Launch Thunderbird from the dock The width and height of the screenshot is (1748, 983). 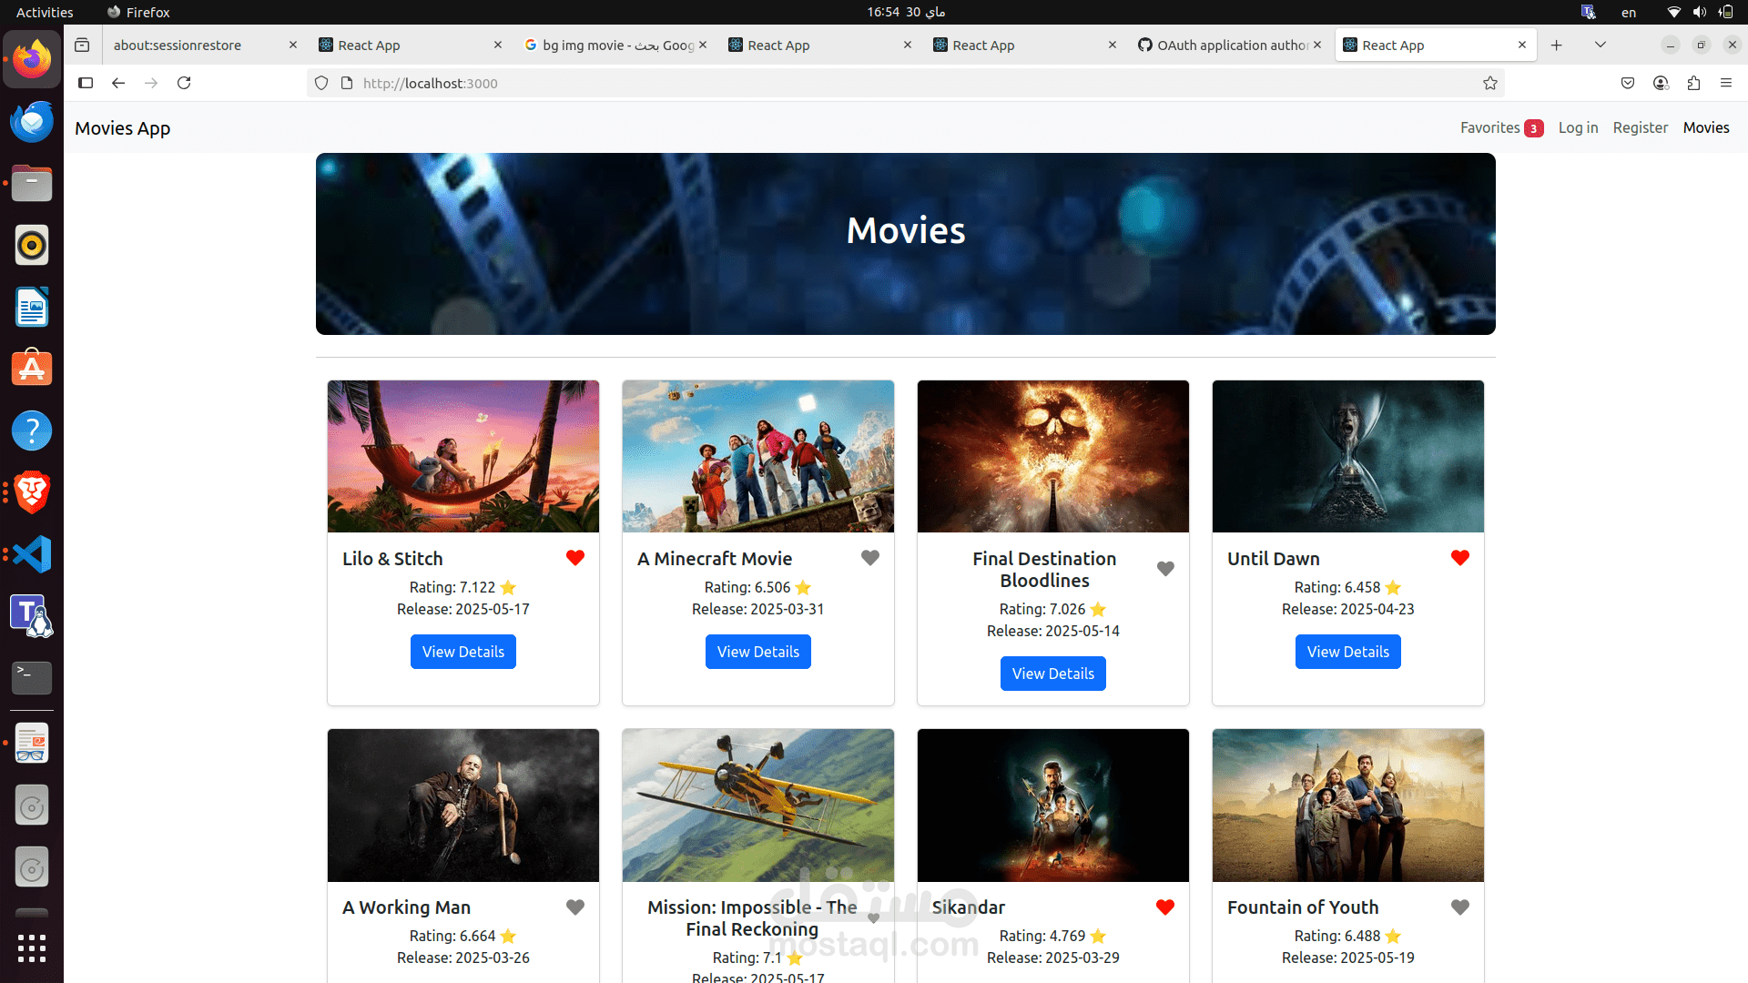click(32, 121)
